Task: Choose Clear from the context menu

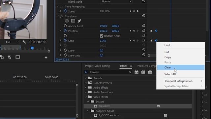Action: point(181,67)
